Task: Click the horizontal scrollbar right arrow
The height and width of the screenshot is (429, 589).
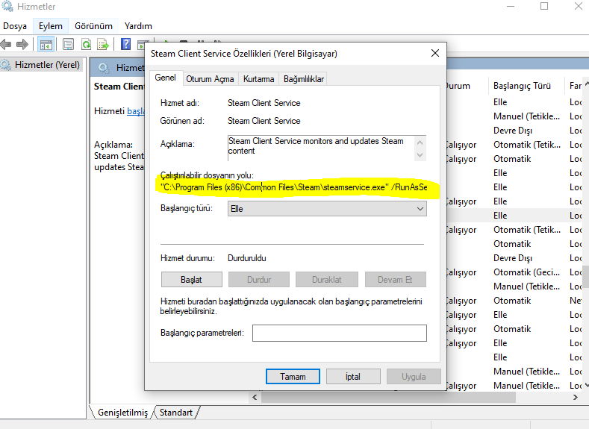Action: (575, 397)
